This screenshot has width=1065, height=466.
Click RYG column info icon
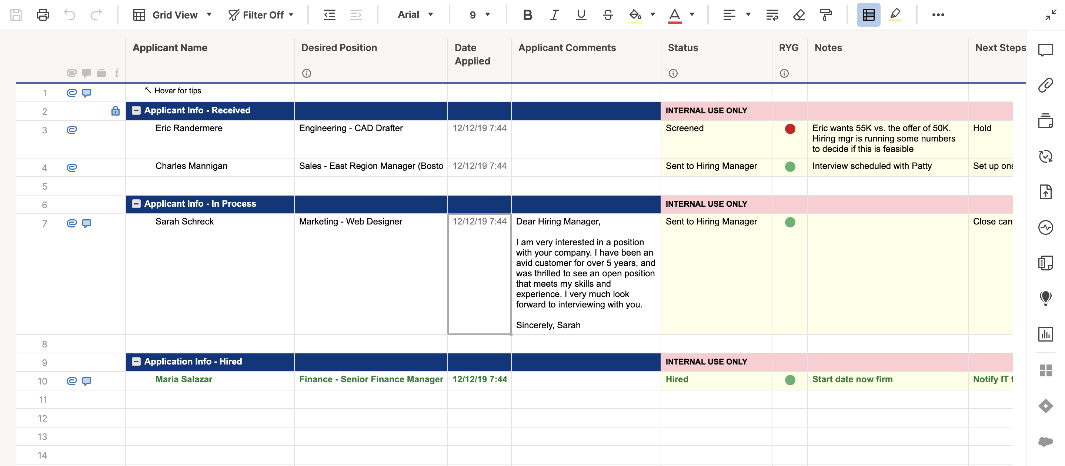point(784,74)
